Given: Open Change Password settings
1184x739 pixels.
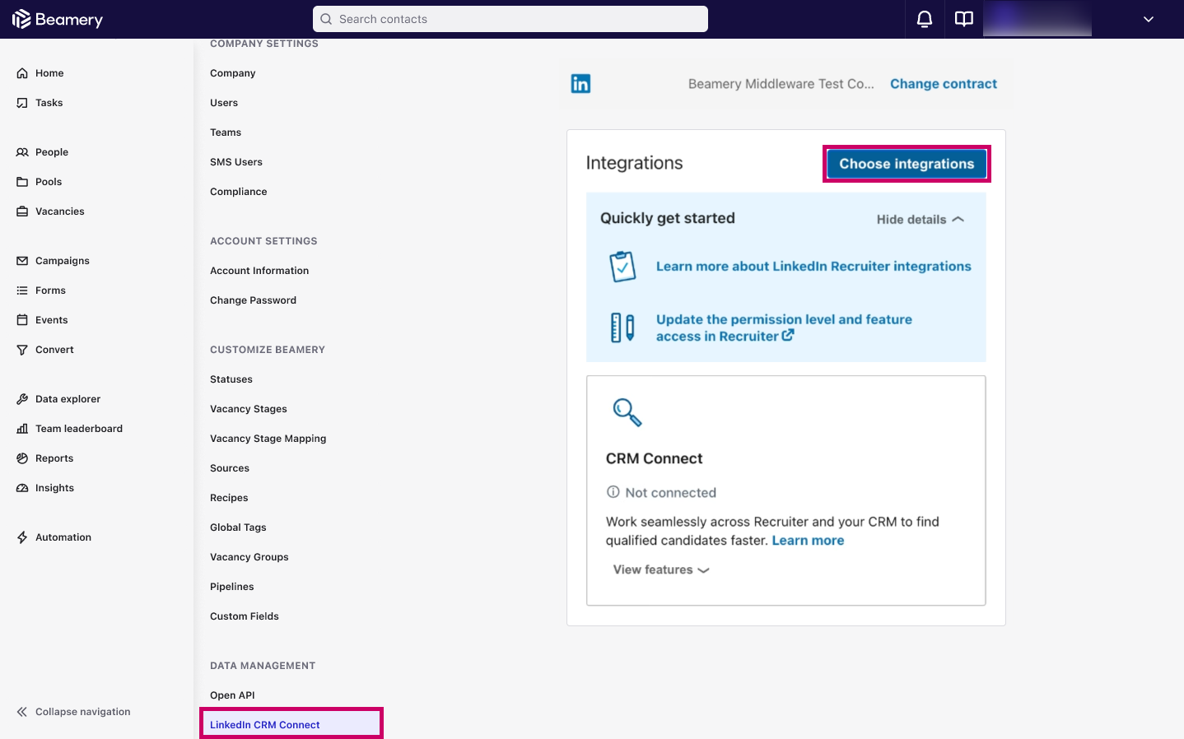Looking at the screenshot, I should click(253, 300).
